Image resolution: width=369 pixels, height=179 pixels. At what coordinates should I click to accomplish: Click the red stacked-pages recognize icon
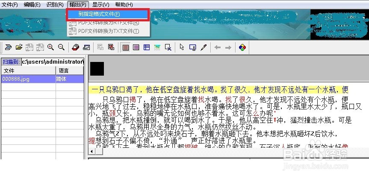coord(76,47)
